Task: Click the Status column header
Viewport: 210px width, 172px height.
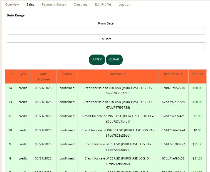Action: coord(67,74)
